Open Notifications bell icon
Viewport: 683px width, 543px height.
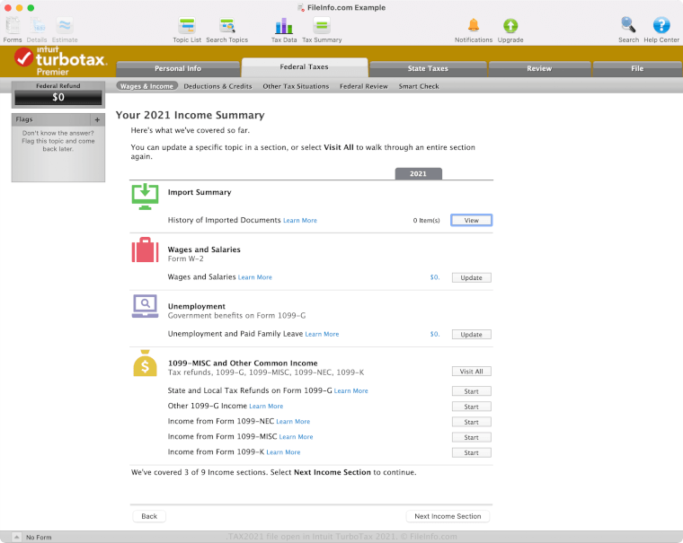(x=473, y=25)
